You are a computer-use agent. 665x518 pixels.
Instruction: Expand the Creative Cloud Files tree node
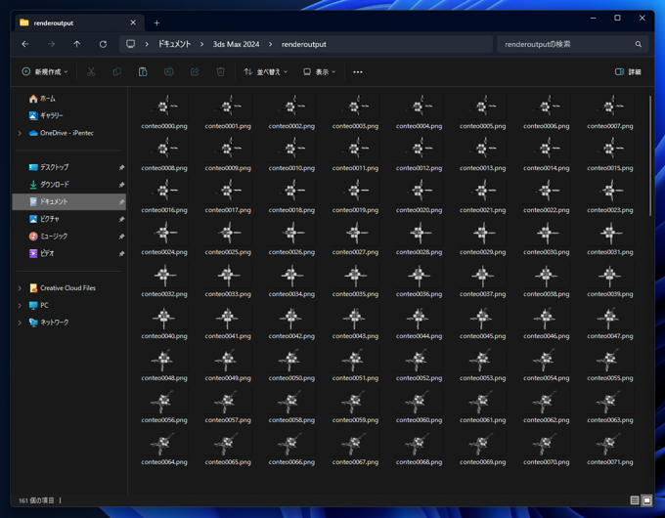(x=20, y=288)
